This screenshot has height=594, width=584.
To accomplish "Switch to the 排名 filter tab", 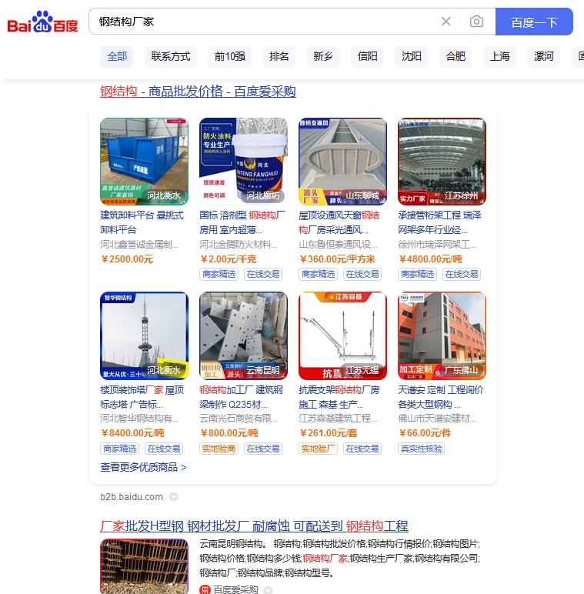I will coord(279,57).
